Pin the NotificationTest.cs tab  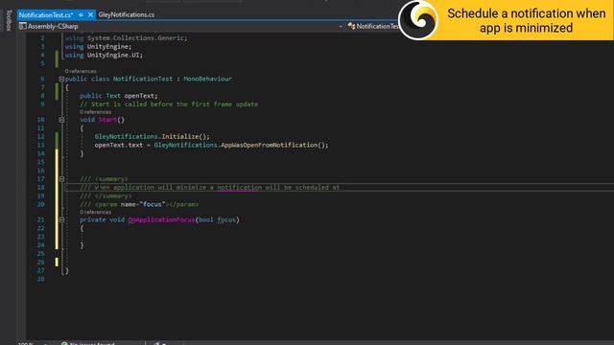tap(81, 15)
